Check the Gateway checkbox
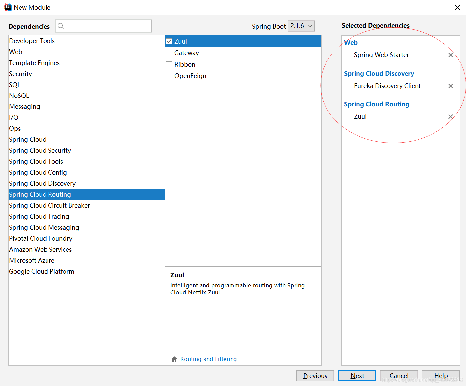This screenshot has width=466, height=386. click(169, 53)
